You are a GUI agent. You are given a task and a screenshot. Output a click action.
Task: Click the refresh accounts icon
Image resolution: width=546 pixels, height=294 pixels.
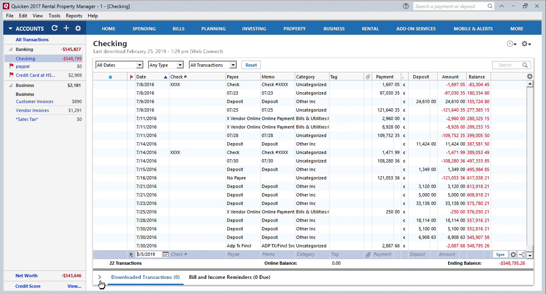54,28
